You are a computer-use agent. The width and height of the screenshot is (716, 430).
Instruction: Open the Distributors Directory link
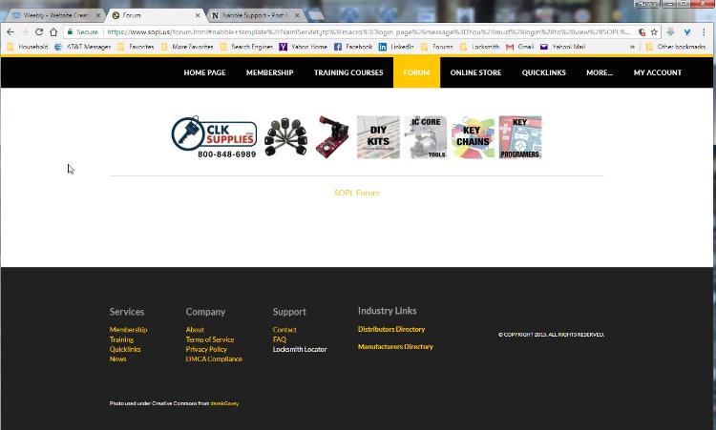(391, 329)
